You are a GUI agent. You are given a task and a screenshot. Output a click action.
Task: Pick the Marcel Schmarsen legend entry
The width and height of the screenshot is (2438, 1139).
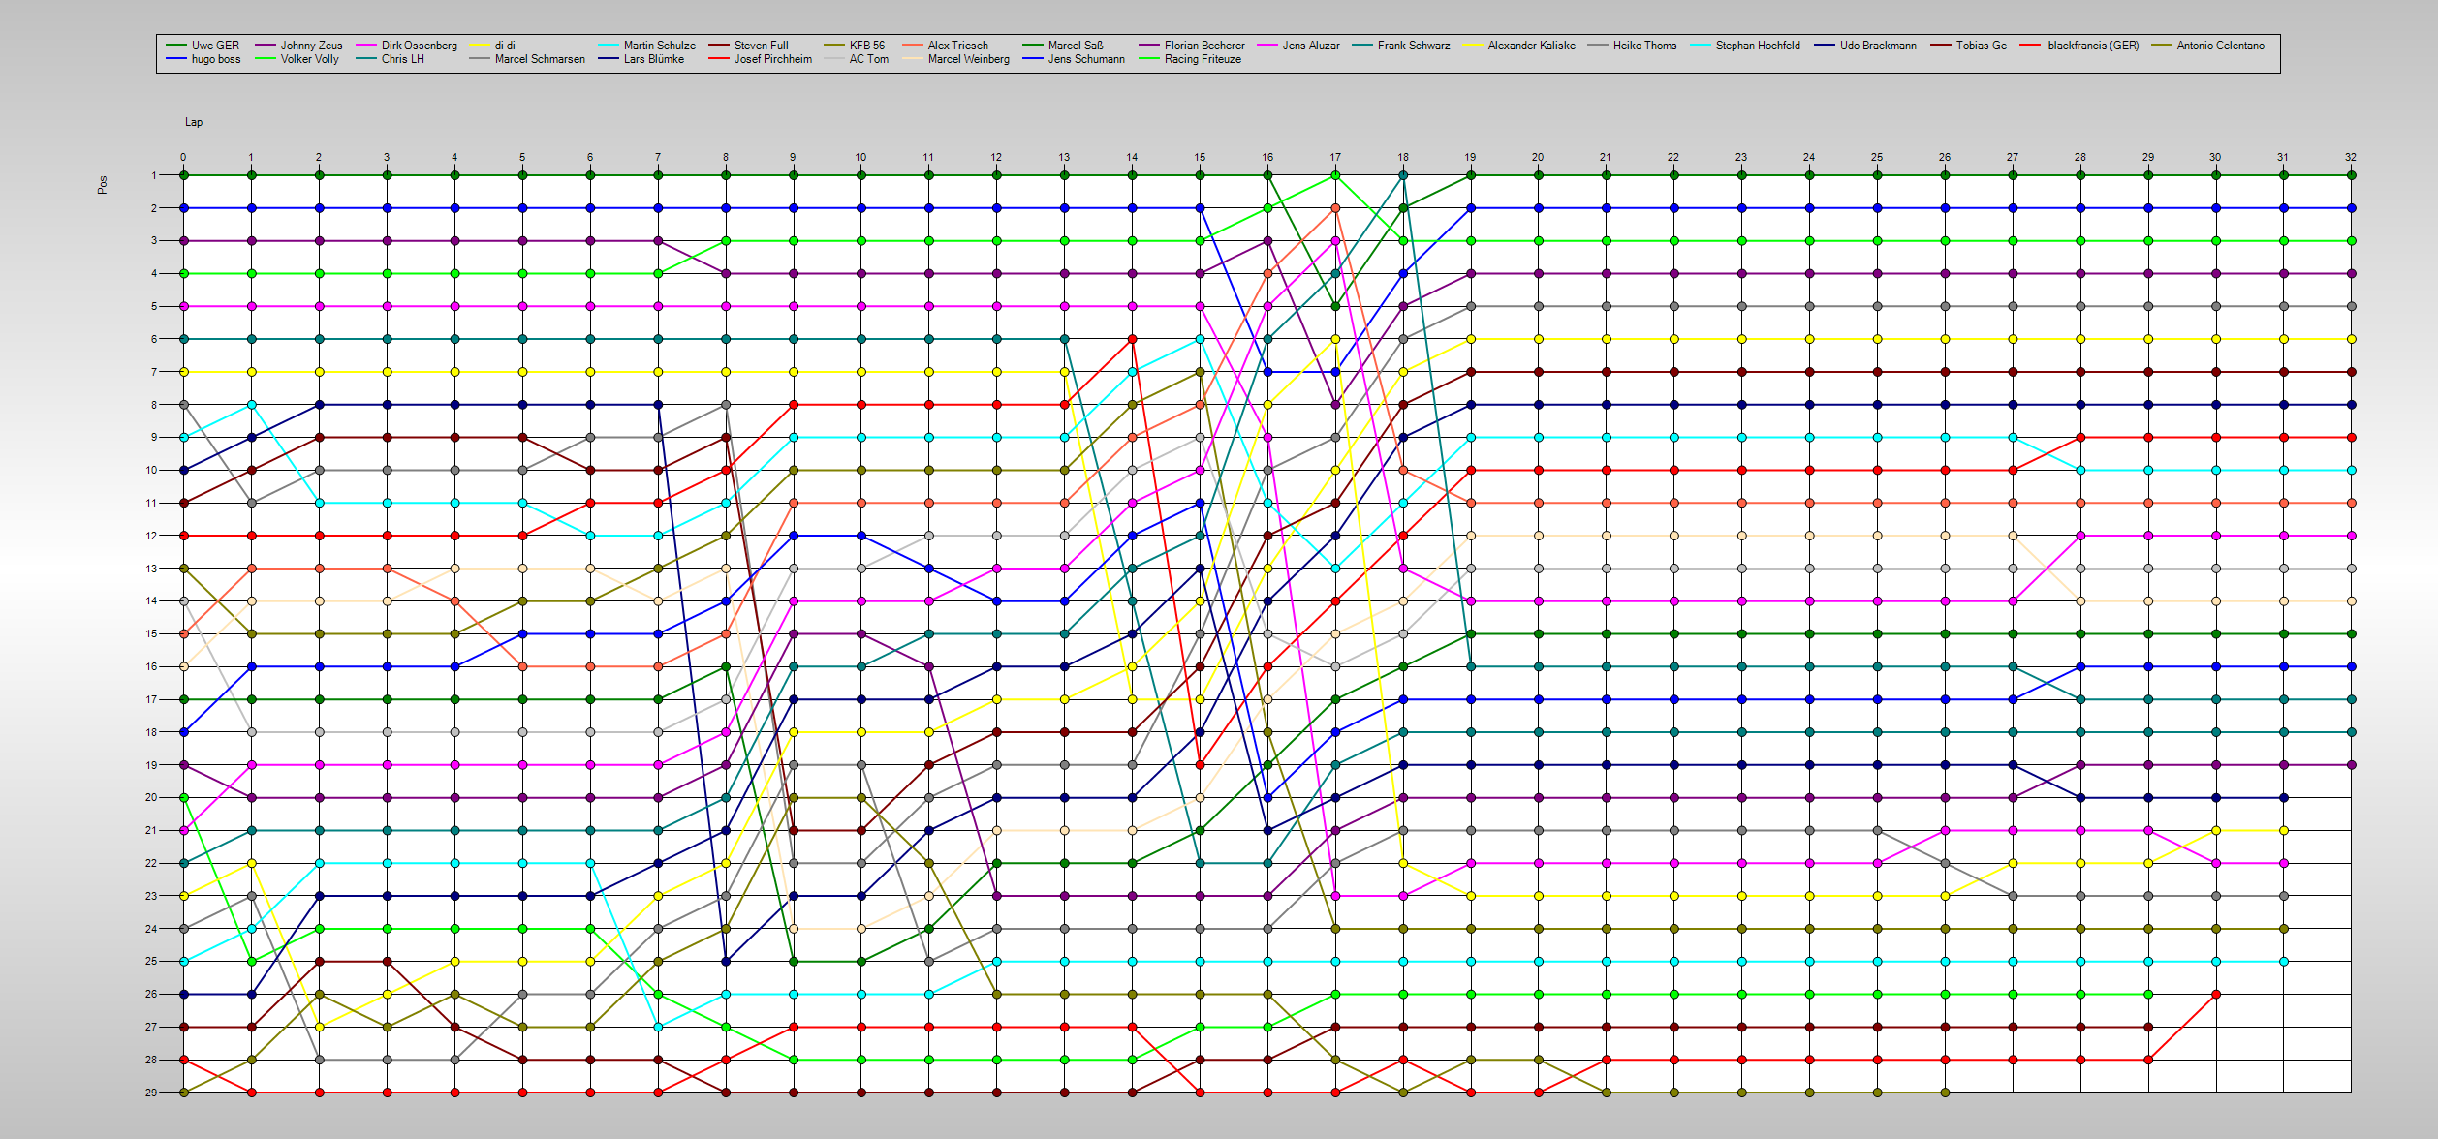527,59
